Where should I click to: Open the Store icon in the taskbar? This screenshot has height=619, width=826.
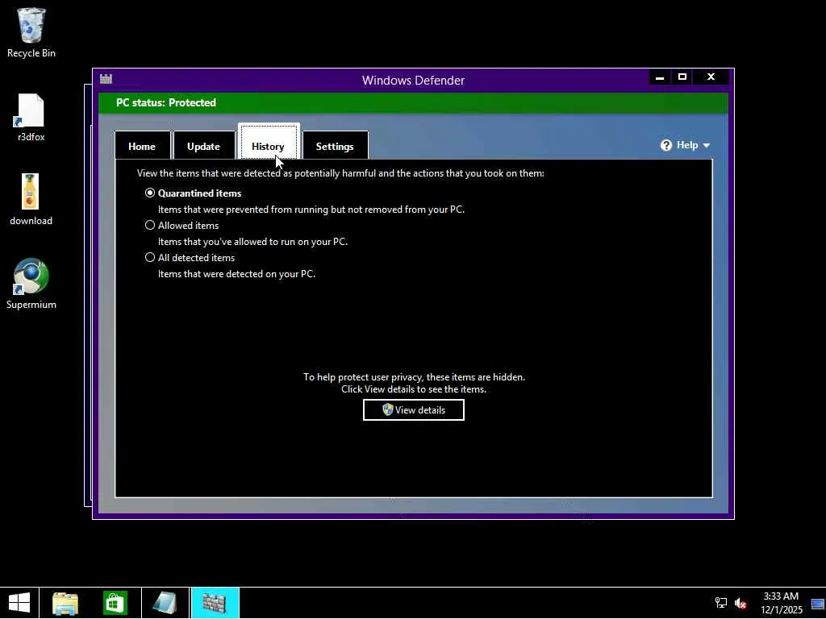tap(115, 603)
